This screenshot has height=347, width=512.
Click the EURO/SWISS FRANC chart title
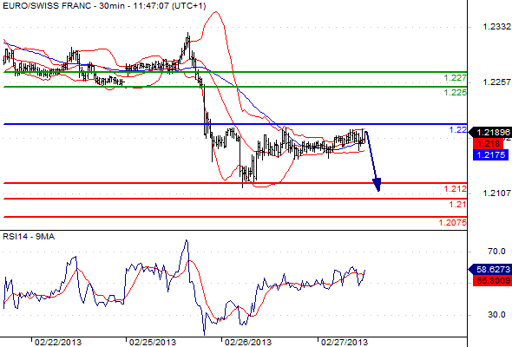coord(104,6)
